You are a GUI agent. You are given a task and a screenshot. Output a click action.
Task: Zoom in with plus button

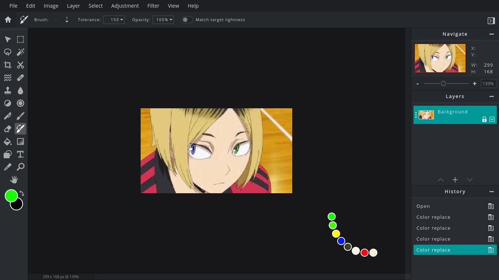(475, 83)
